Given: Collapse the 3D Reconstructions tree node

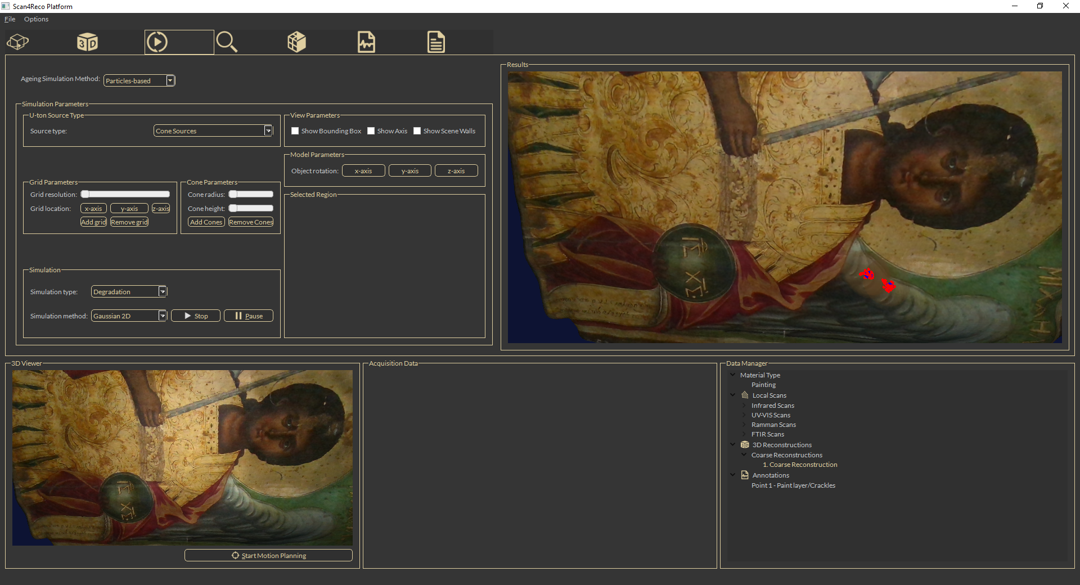Looking at the screenshot, I should pos(733,444).
